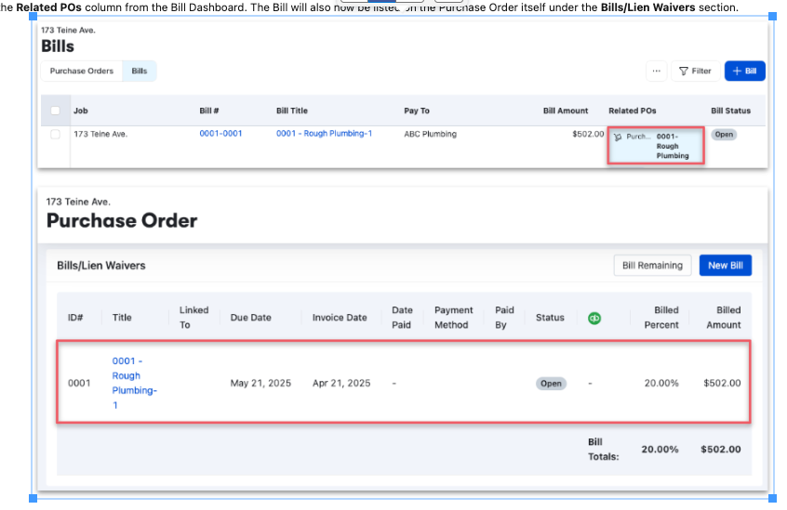This screenshot has width=787, height=510.
Task: Click the Bill Remaining button
Action: (652, 266)
